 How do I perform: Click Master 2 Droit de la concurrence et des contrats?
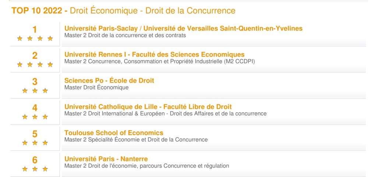coord(125,35)
